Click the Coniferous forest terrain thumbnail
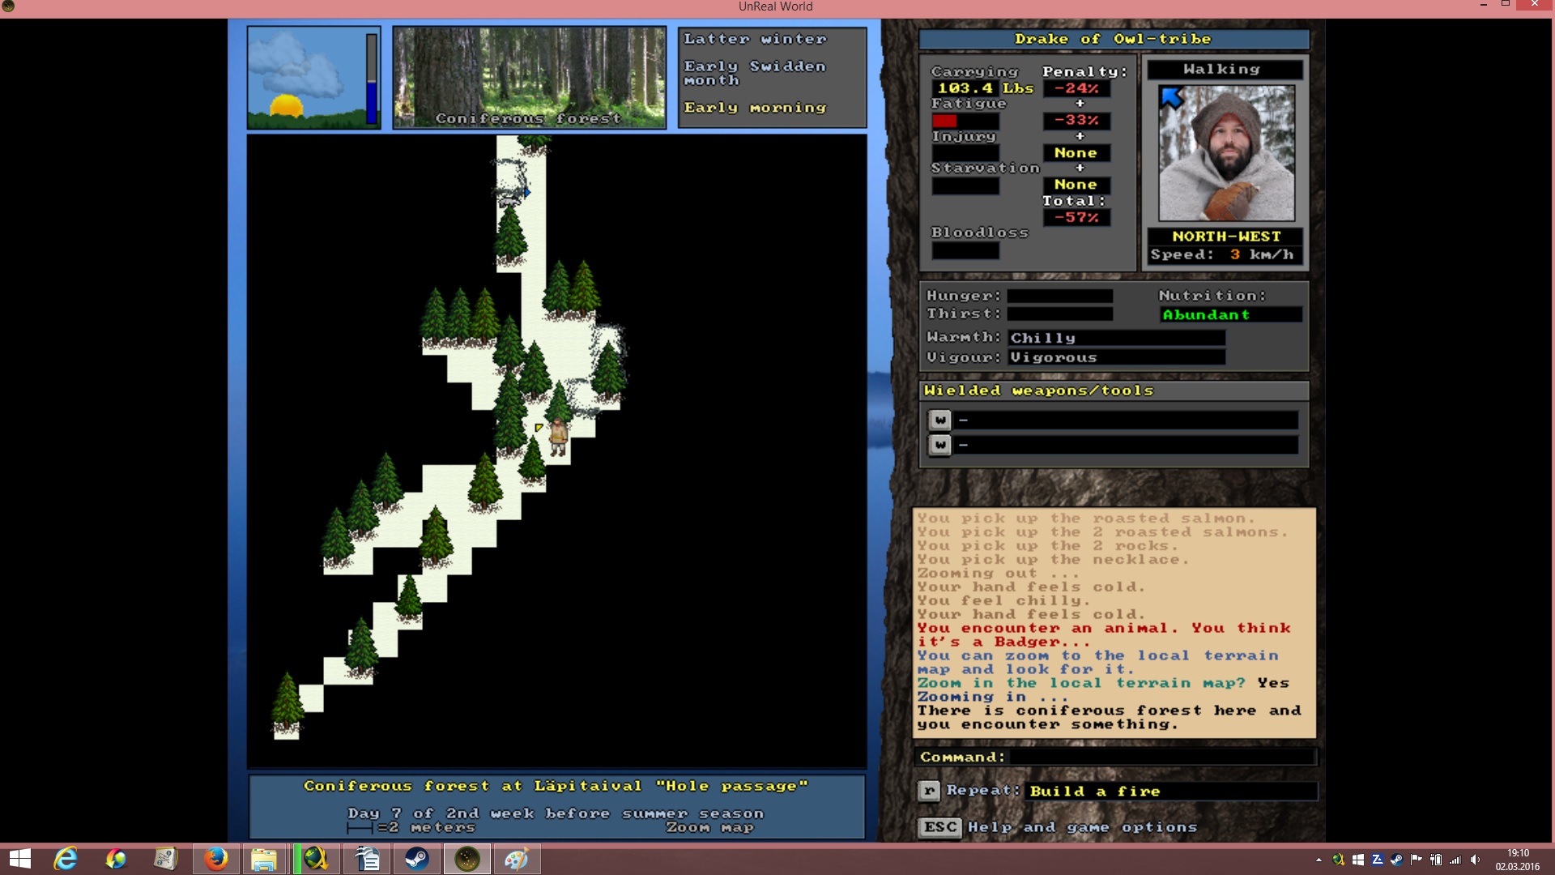Screen dimensions: 1555x875 pyautogui.click(x=530, y=78)
